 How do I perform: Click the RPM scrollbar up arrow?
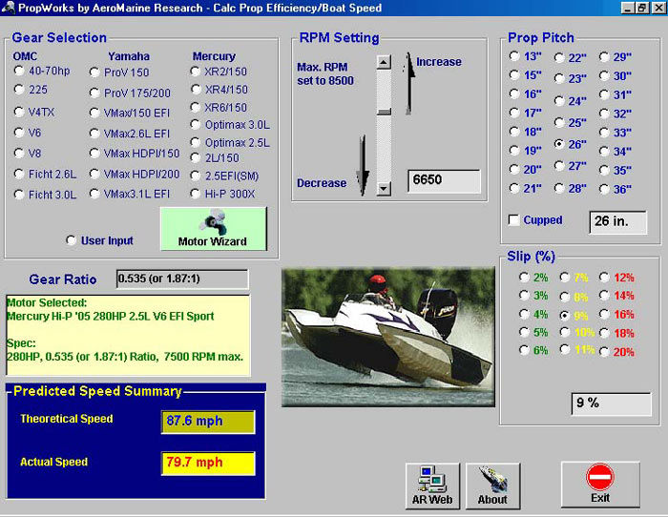384,62
